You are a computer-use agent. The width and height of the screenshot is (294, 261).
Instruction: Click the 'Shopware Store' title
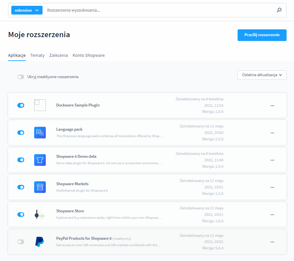pos(70,211)
